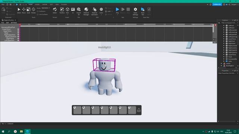Viewport: 239px width, 134px height.
Task: Open the Mode dropdown in Tools section
Action: pos(46,8)
